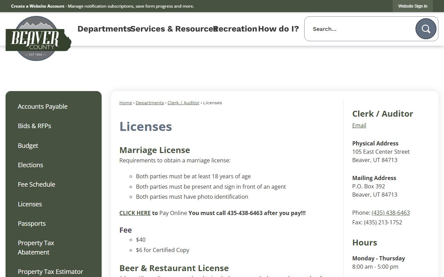Click the Clerk / Auditor breadcrumb
The width and height of the screenshot is (444, 277).
183,103
